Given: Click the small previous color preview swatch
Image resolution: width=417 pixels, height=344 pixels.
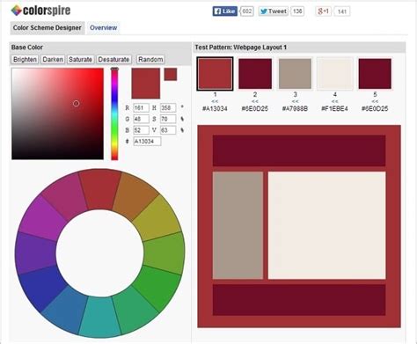Looking at the screenshot, I should point(171,74).
